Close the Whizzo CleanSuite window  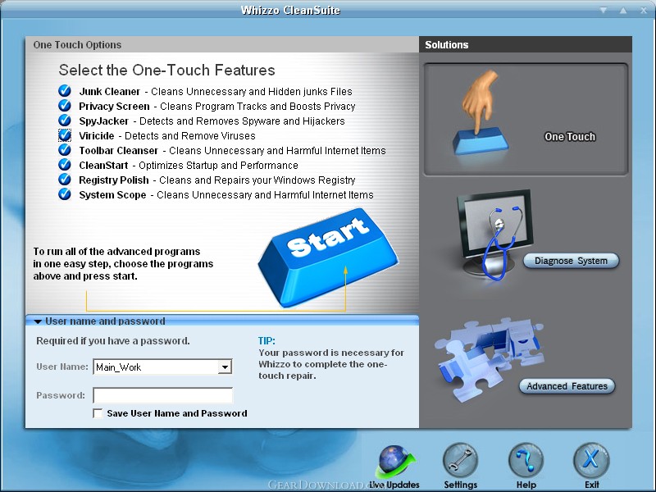click(x=644, y=10)
